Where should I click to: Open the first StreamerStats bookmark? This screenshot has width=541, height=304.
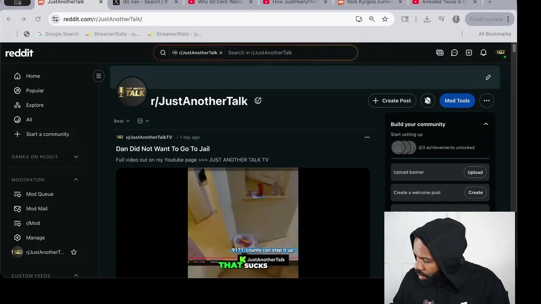112,34
